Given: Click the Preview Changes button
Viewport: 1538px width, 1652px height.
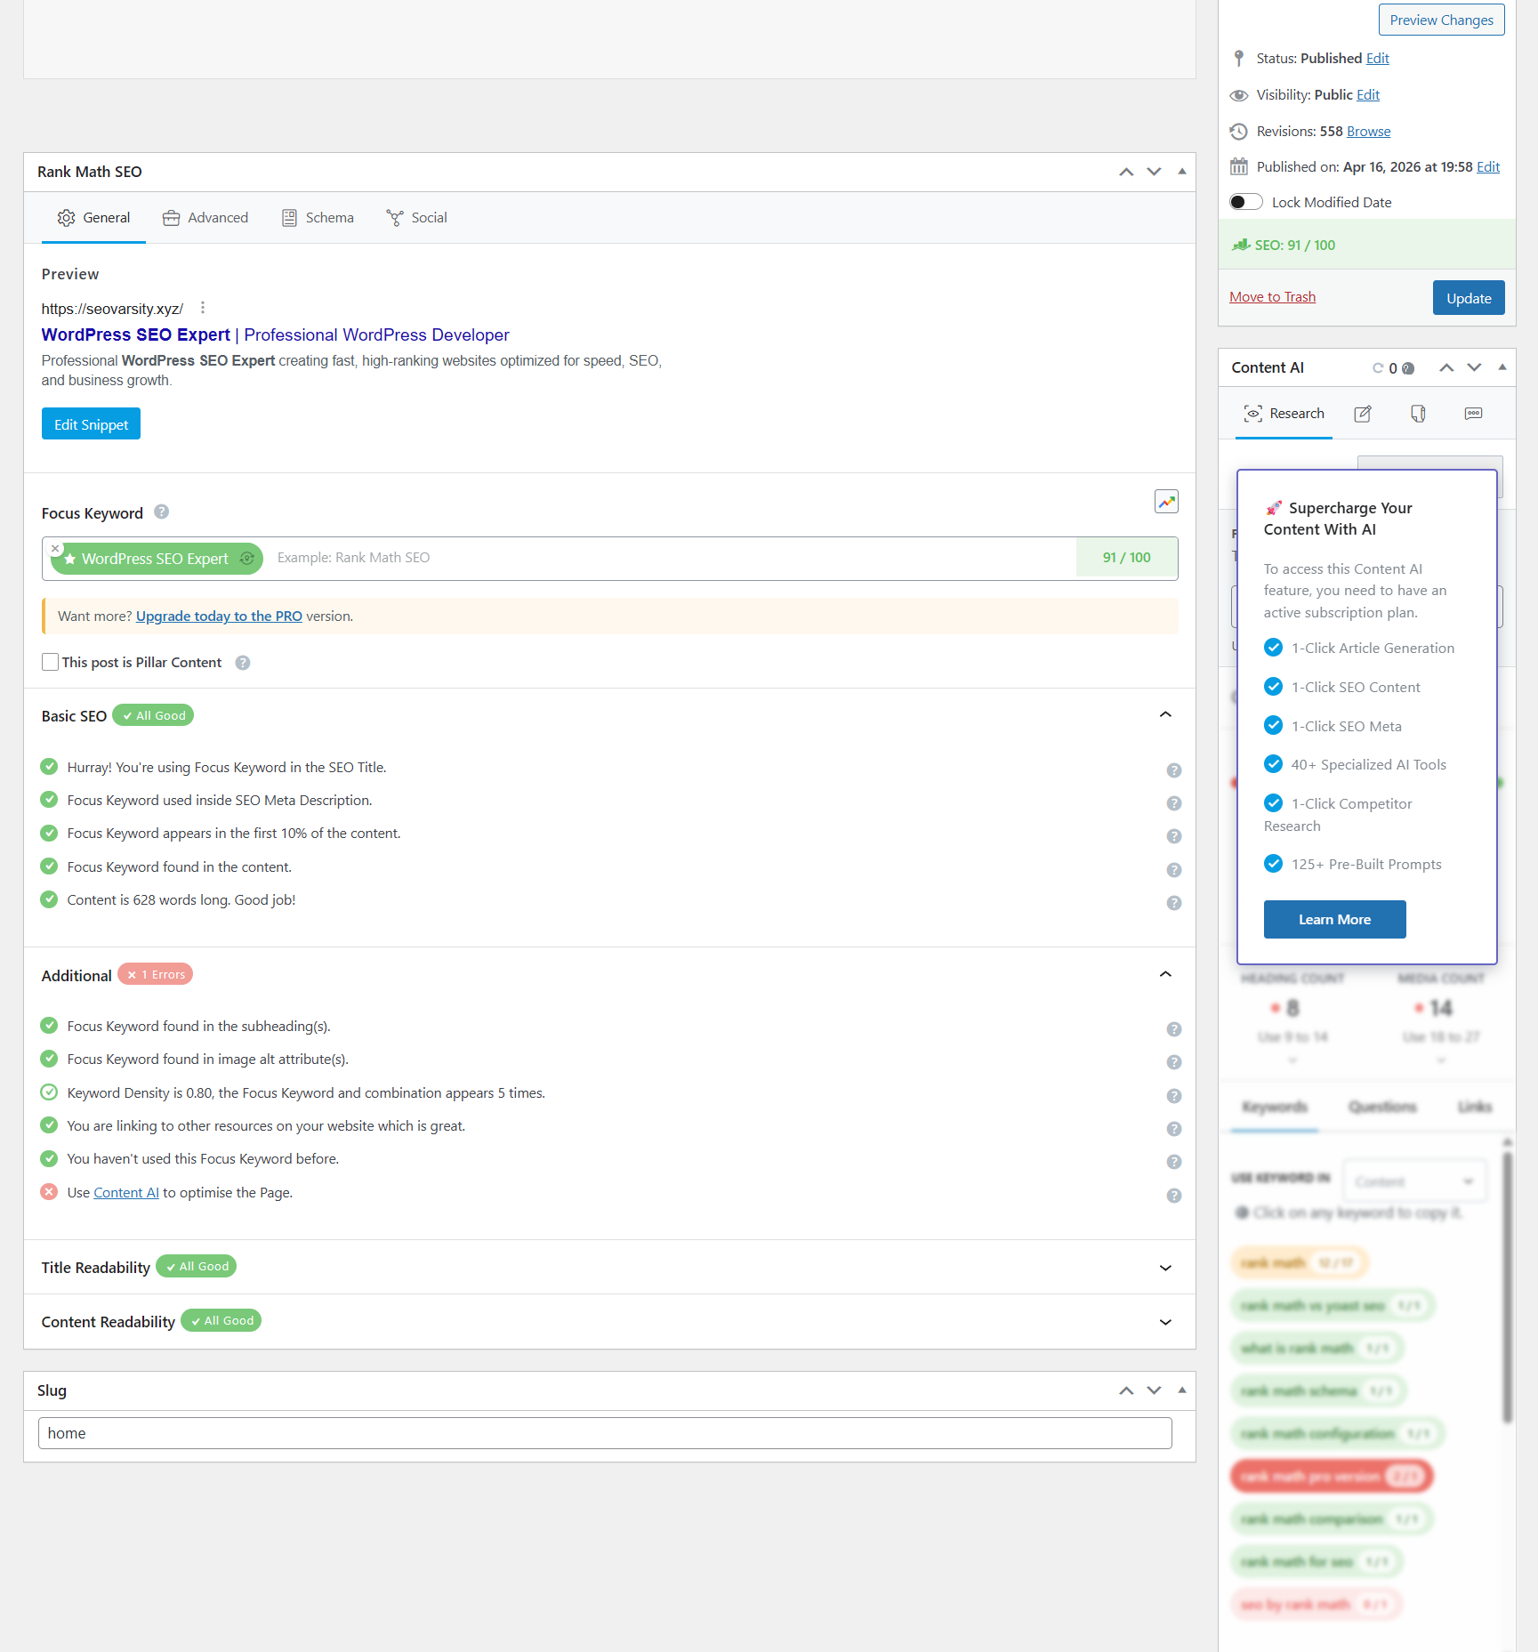Looking at the screenshot, I should (x=1441, y=20).
